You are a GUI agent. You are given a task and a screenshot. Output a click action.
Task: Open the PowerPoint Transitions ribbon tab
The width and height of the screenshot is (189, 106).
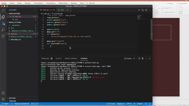click(38, 3)
